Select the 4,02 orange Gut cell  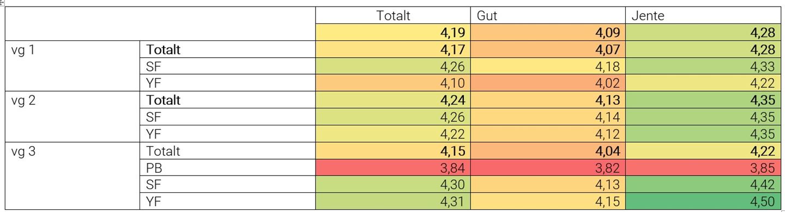pyautogui.click(x=547, y=83)
